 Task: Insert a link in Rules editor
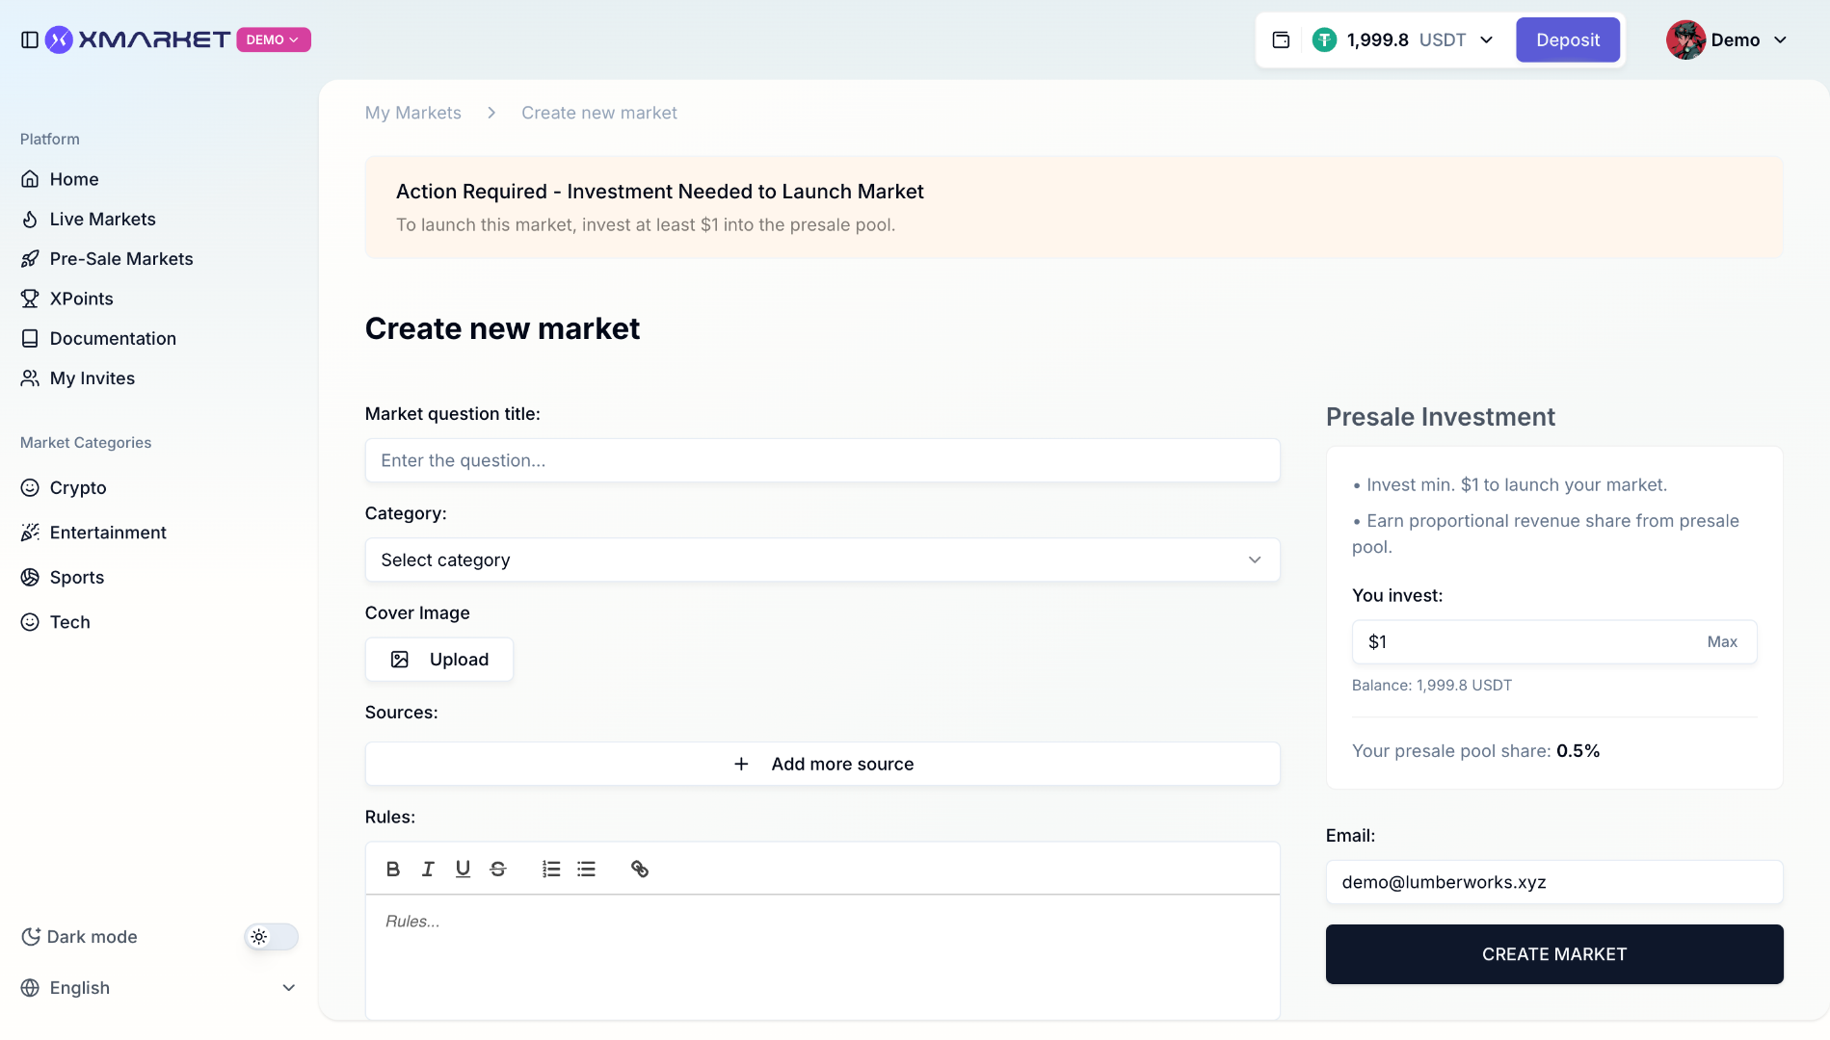point(640,870)
